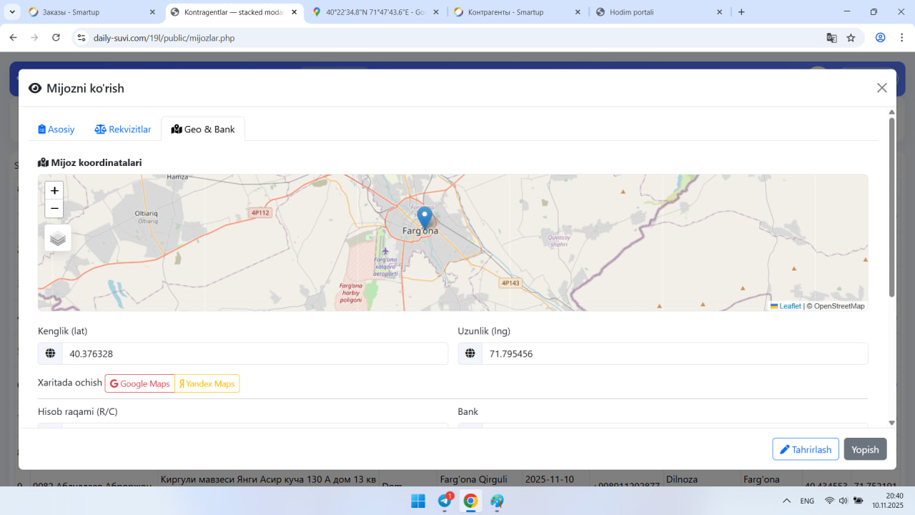Reload the current browser page
This screenshot has width=915, height=515.
(x=56, y=38)
